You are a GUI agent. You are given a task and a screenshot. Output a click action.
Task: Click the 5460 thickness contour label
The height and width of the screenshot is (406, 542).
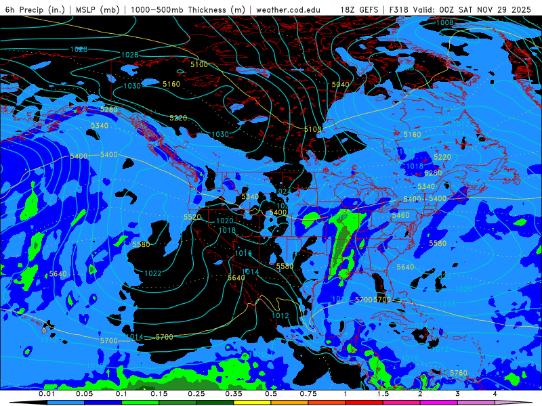pyautogui.click(x=400, y=215)
